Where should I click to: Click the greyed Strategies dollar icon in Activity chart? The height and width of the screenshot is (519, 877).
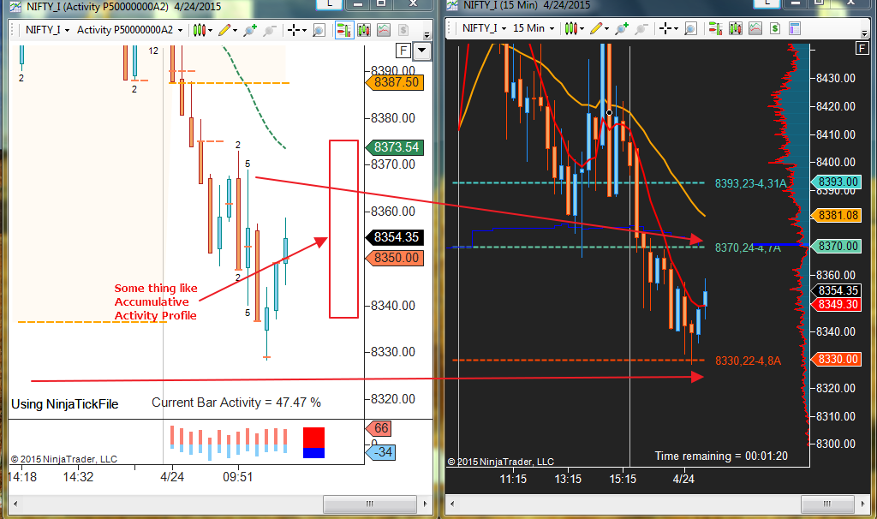coord(403,30)
